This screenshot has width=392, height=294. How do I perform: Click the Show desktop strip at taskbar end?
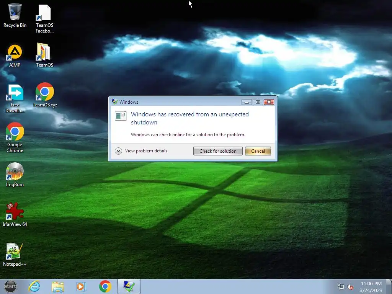[389, 286]
